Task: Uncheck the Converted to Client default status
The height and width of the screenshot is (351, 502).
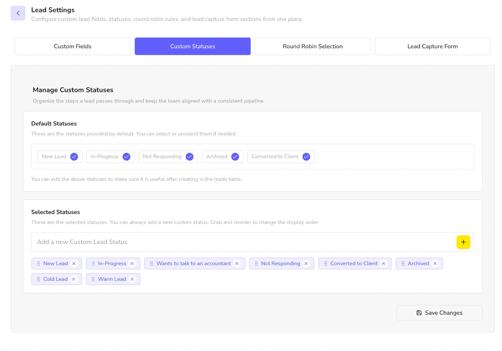Action: [306, 156]
